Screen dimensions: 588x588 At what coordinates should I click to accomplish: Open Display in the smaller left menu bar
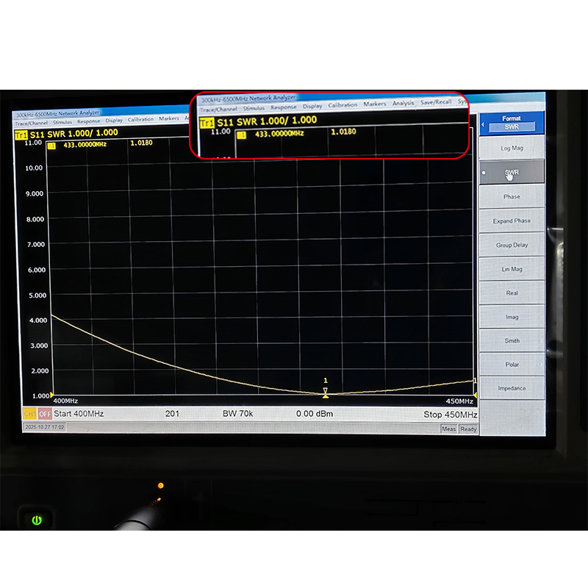114,121
